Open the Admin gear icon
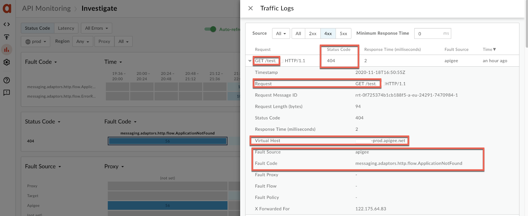528x216 pixels. tap(7, 62)
